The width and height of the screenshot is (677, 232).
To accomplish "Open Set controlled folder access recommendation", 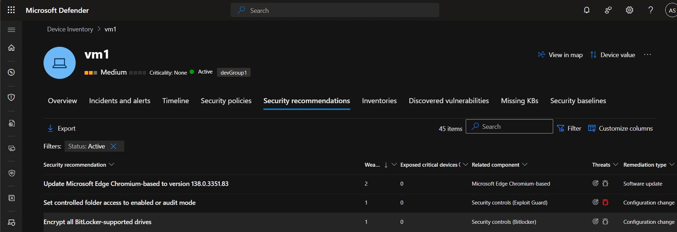I will pyautogui.click(x=120, y=202).
